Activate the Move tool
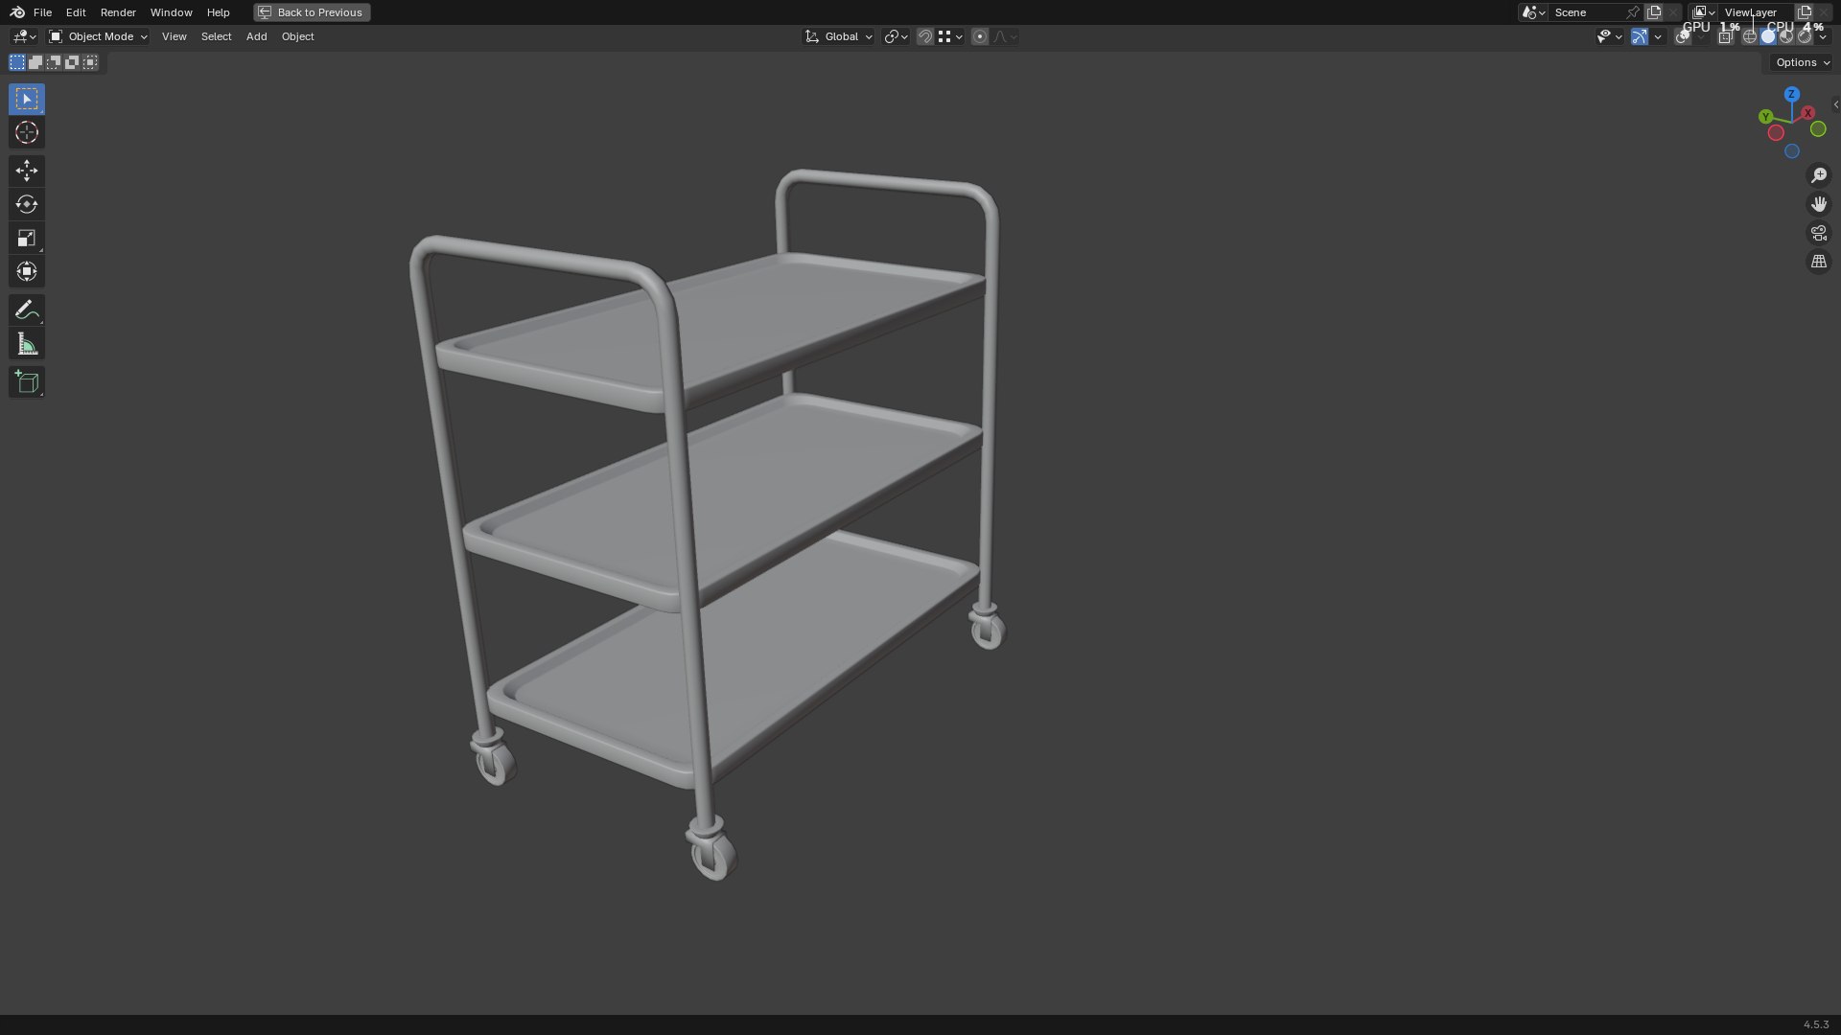The width and height of the screenshot is (1841, 1035). (27, 171)
